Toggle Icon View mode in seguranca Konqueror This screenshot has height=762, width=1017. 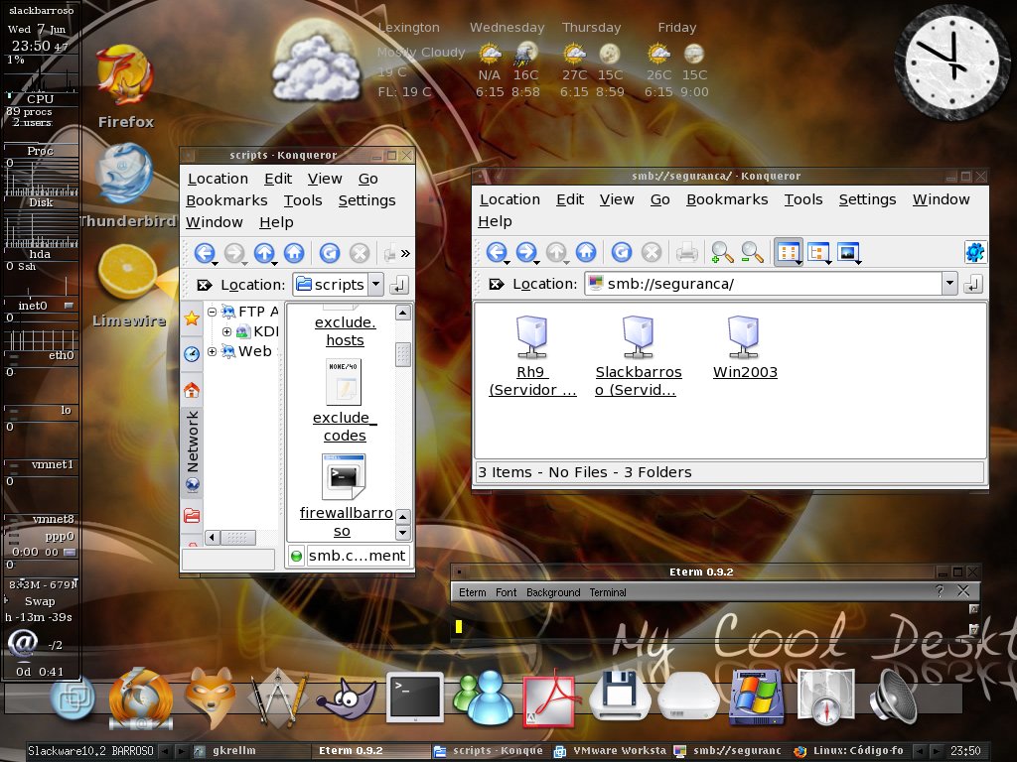click(x=788, y=252)
